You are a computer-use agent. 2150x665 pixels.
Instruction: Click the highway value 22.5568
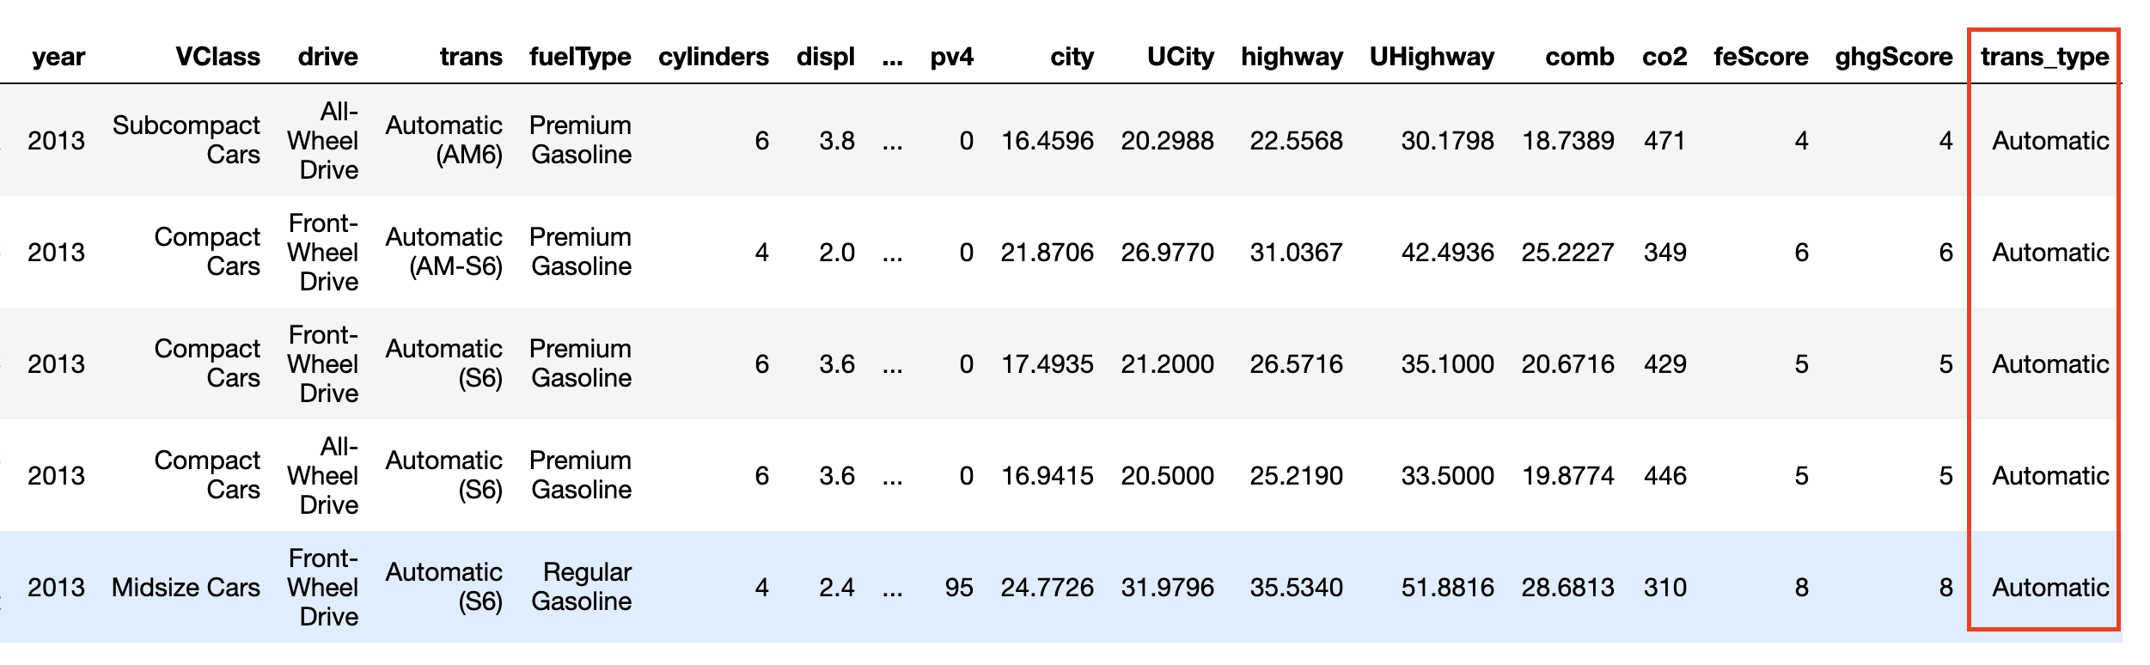coord(1296,141)
